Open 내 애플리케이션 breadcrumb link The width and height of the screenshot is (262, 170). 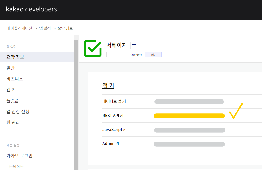(19, 28)
